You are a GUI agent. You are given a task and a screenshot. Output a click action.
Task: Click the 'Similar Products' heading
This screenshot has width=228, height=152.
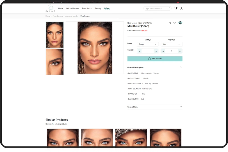point(56,120)
